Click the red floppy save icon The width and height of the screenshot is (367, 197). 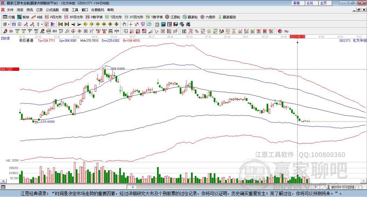(176, 24)
